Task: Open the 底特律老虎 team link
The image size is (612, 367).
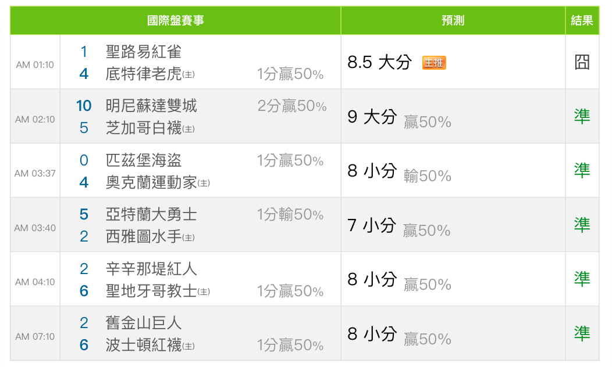Action: click(x=144, y=74)
